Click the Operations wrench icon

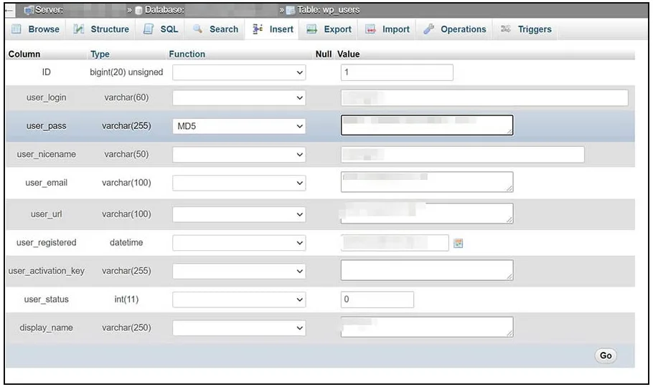tap(429, 29)
